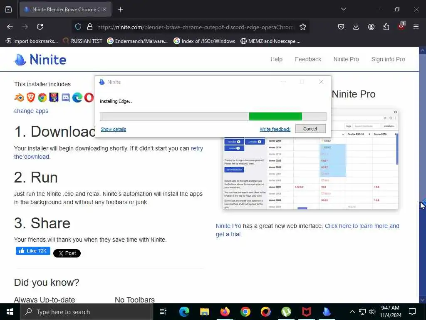Click the Discord icon in installer list
Image resolution: width=426 pixels, height=320 pixels.
click(65, 97)
